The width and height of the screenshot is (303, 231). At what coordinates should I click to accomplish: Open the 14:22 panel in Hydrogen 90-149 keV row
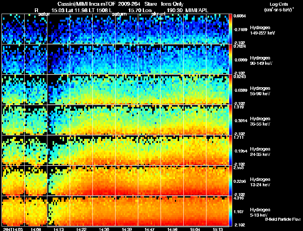coord(81,59)
